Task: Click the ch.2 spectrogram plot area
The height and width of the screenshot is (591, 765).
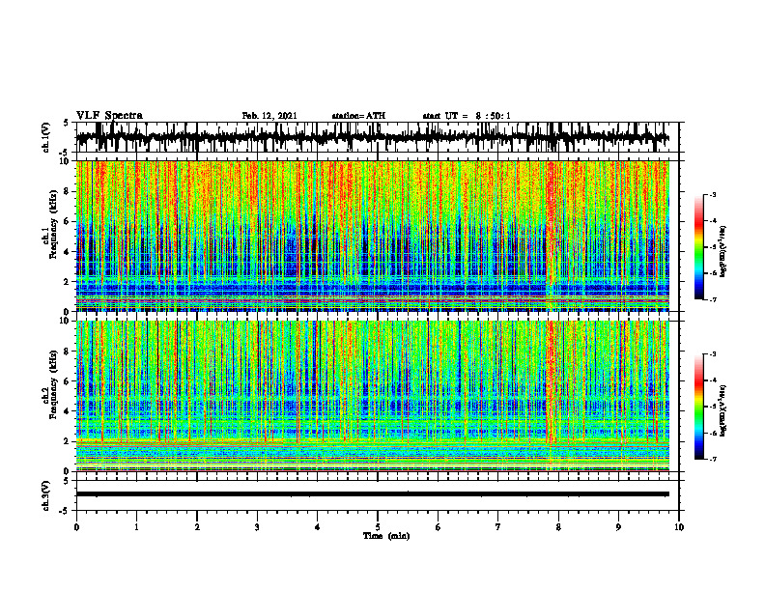Action: (373, 396)
